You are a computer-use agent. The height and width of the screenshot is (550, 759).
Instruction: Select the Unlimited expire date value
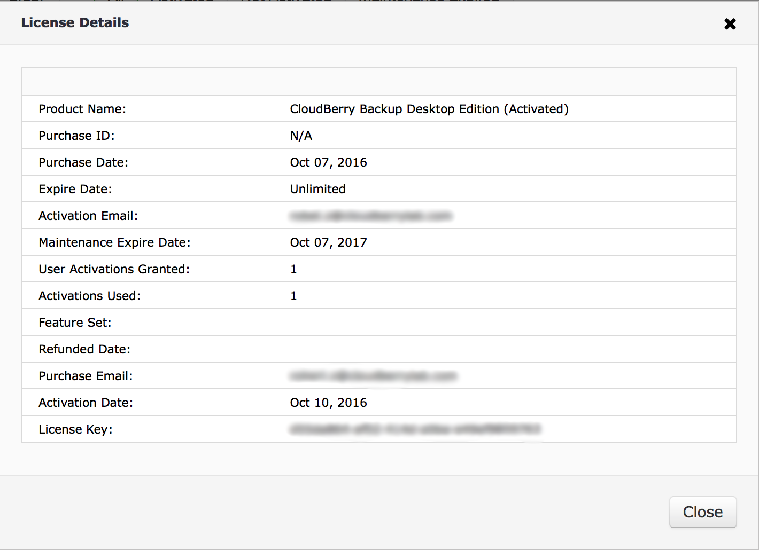[317, 189]
